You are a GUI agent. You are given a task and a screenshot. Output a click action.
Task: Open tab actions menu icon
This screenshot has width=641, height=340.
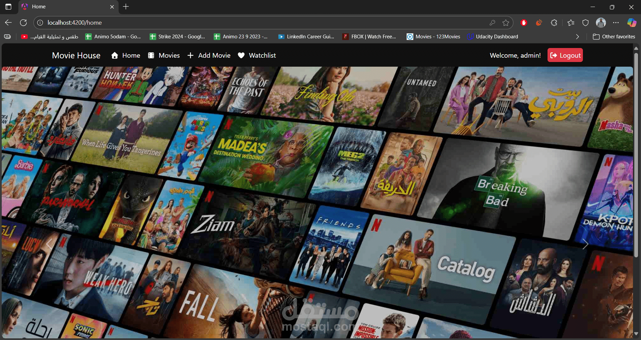point(8,7)
